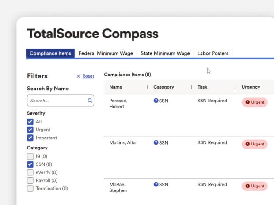Uncheck the SSN (8) category filter
Image resolution: width=274 pixels, height=205 pixels.
coord(30,164)
